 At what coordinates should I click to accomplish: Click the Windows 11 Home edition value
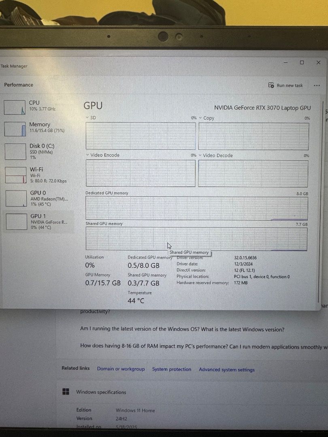point(135,410)
